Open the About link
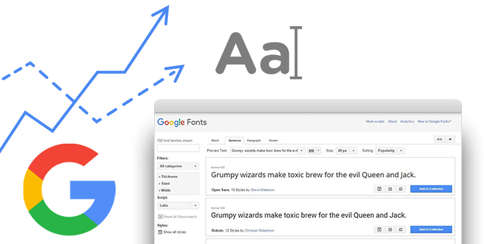Screen dimensions: 484x244 tap(392, 121)
